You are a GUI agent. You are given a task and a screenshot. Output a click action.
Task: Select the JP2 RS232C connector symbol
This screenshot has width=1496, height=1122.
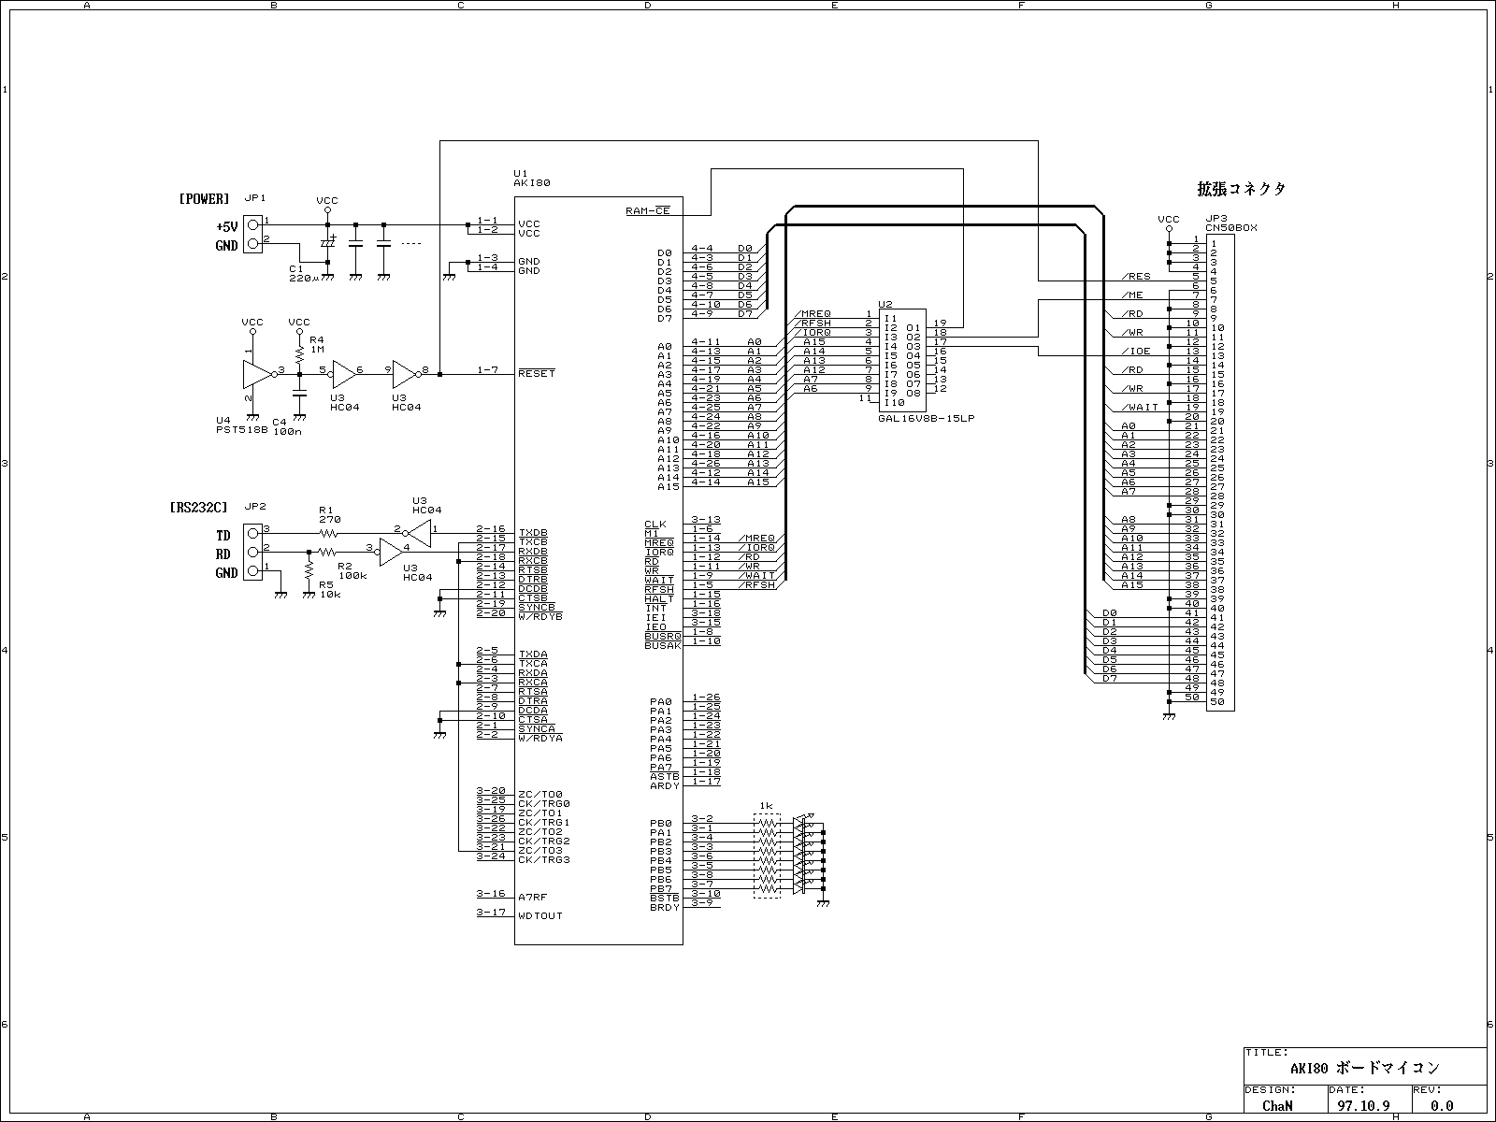click(252, 552)
